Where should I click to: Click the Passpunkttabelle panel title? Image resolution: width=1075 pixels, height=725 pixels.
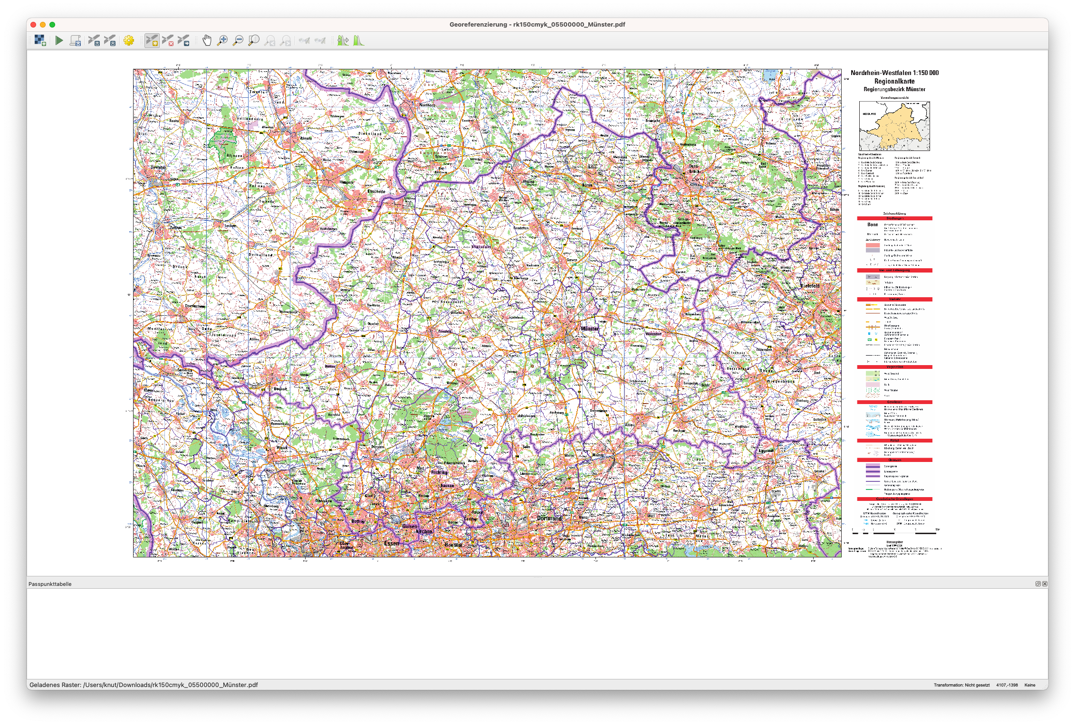[50, 584]
